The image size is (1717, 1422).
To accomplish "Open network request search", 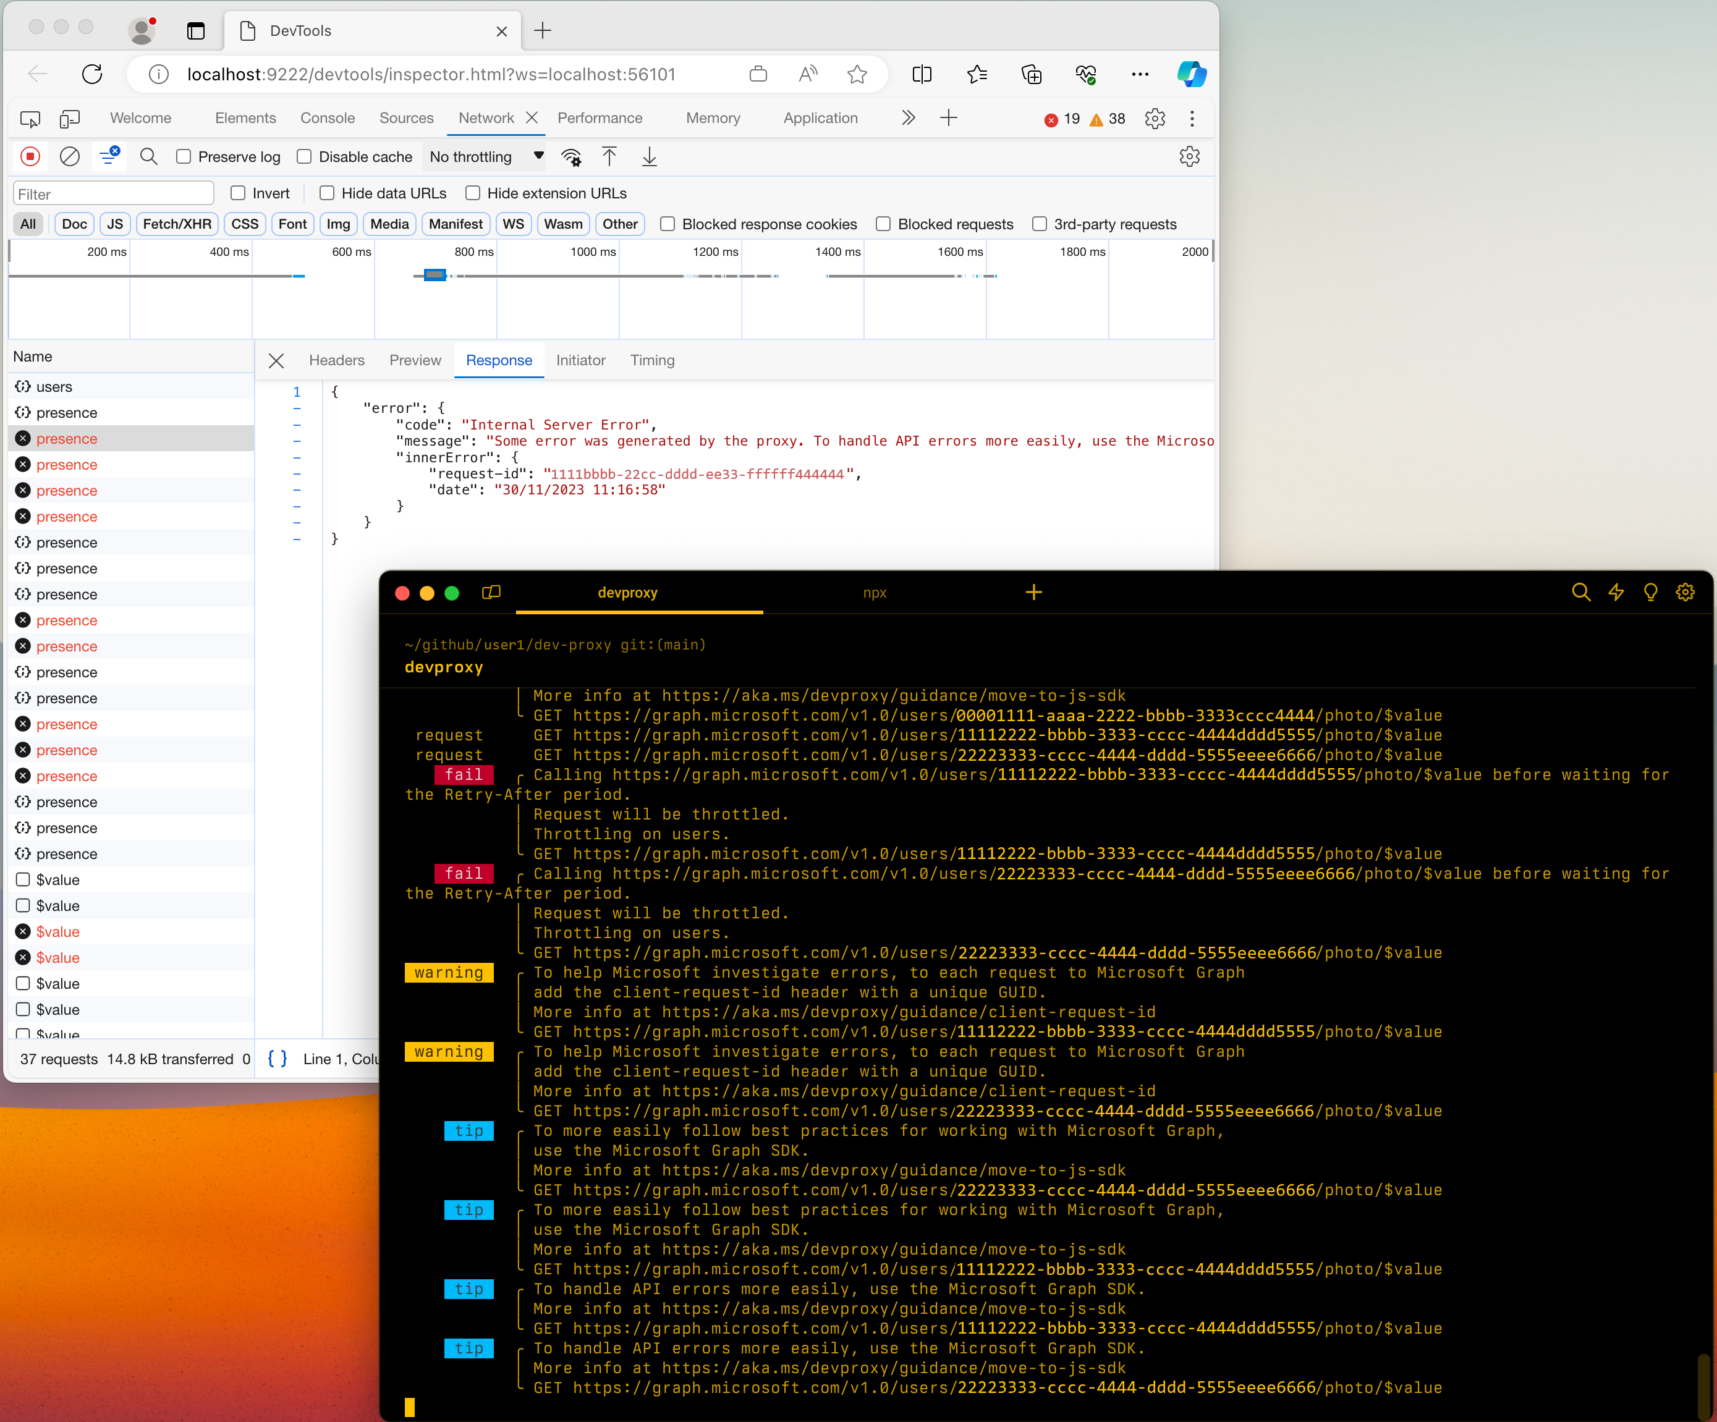I will pos(148,156).
